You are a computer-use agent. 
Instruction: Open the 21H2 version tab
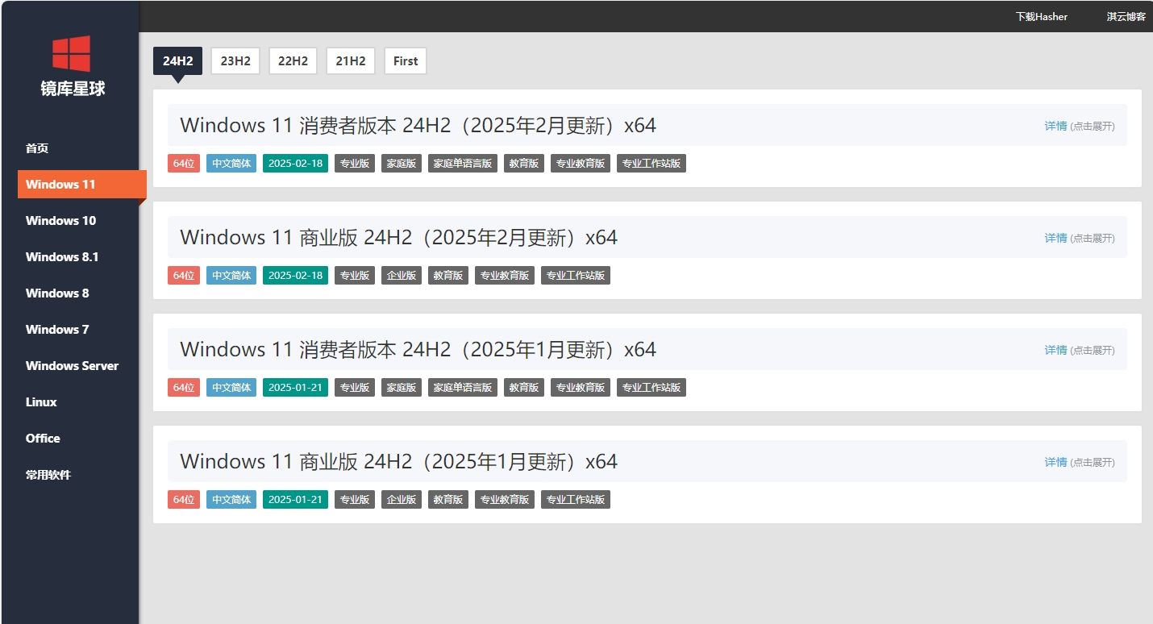point(350,60)
